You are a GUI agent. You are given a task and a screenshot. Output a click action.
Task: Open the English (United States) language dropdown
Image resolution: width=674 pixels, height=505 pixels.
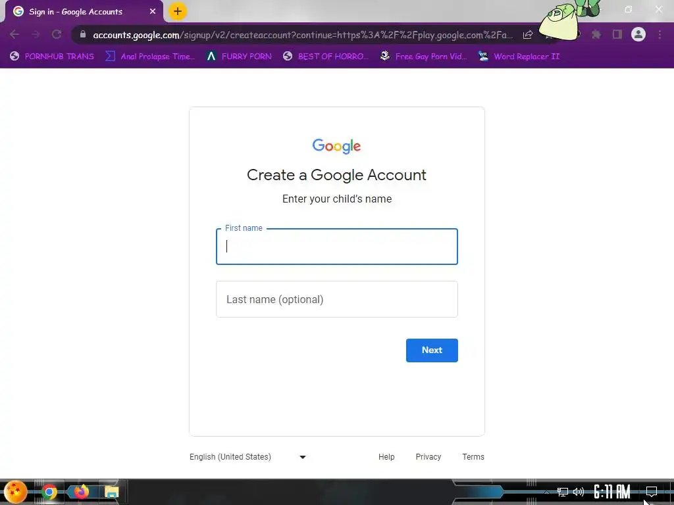click(248, 457)
